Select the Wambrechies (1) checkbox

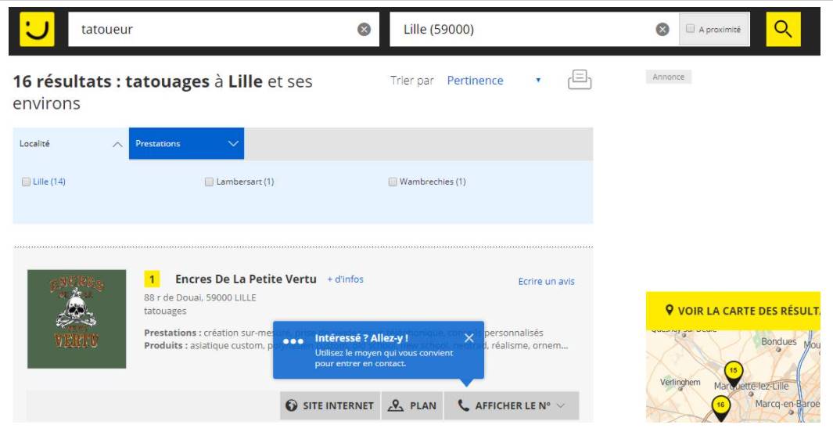click(393, 182)
